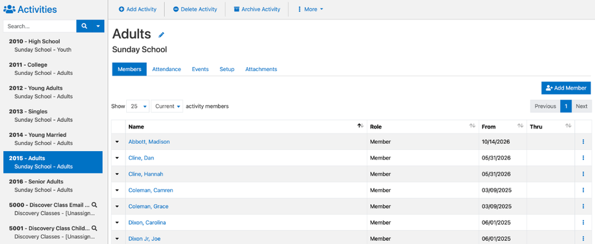Screen dimensions: 595x244
Task: Open search options dropdown arrow
Action: tap(98, 26)
